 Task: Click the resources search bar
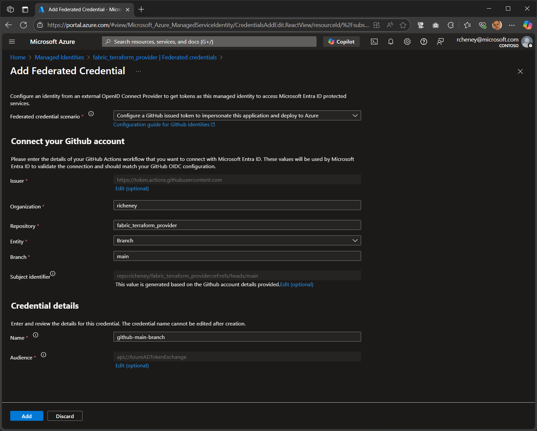click(x=209, y=42)
